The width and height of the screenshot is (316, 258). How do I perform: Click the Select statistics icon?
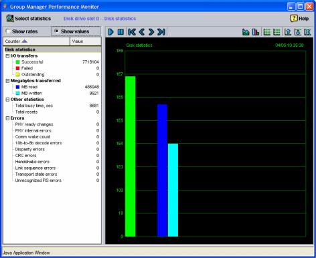click(x=10, y=18)
